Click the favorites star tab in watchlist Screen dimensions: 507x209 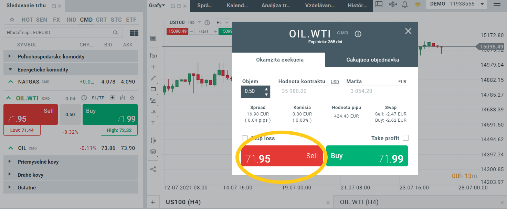click(x=12, y=20)
